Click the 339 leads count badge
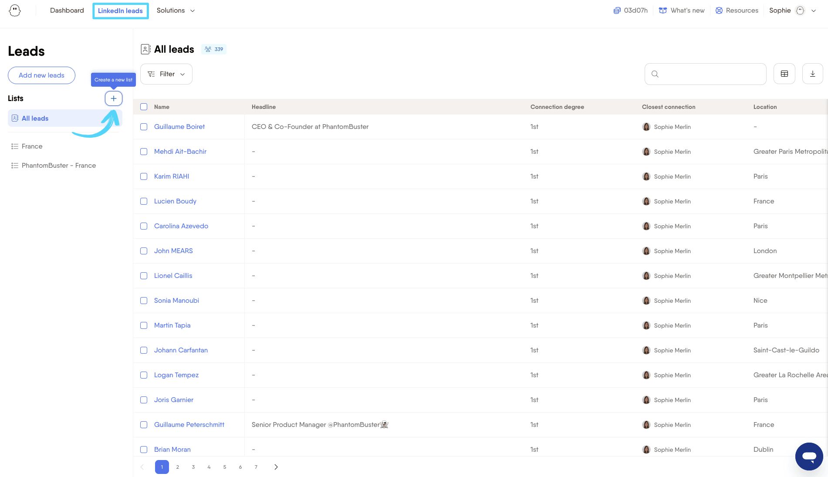The image size is (828, 477). [x=214, y=49]
